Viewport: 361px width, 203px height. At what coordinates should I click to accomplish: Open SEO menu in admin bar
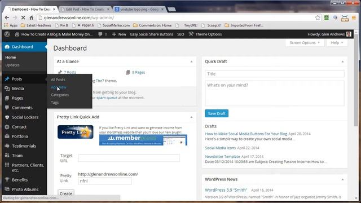click(180, 34)
